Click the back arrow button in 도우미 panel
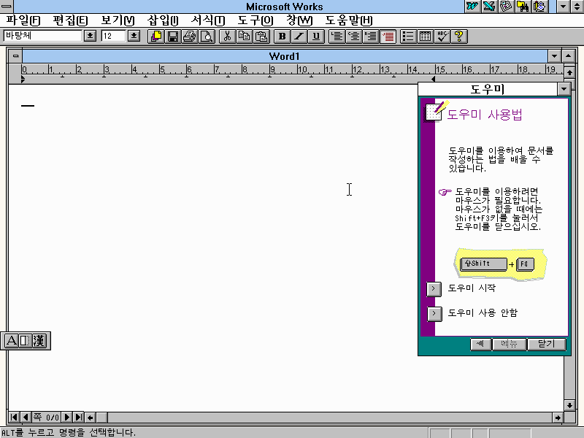Viewport: 584px width, 438px height. tap(480, 344)
